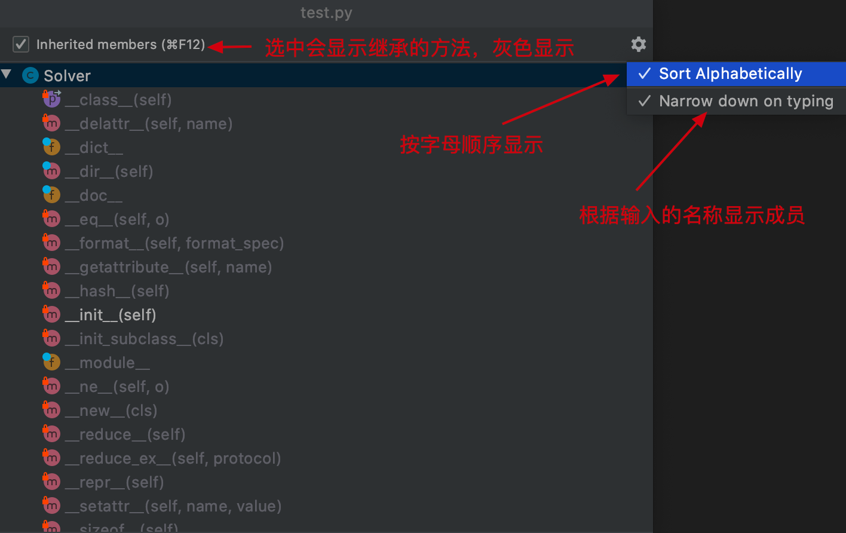846x533 pixels.
Task: Jump to __ne__(self, o) method
Action: click(x=117, y=387)
